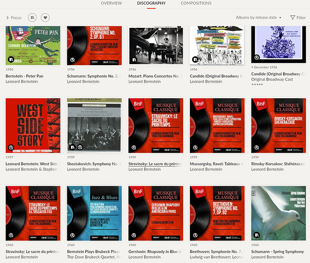Viewport: 310px width, 263px height.
Task: Open Bernstein - Peter Pan album title
Action: coord(25,76)
